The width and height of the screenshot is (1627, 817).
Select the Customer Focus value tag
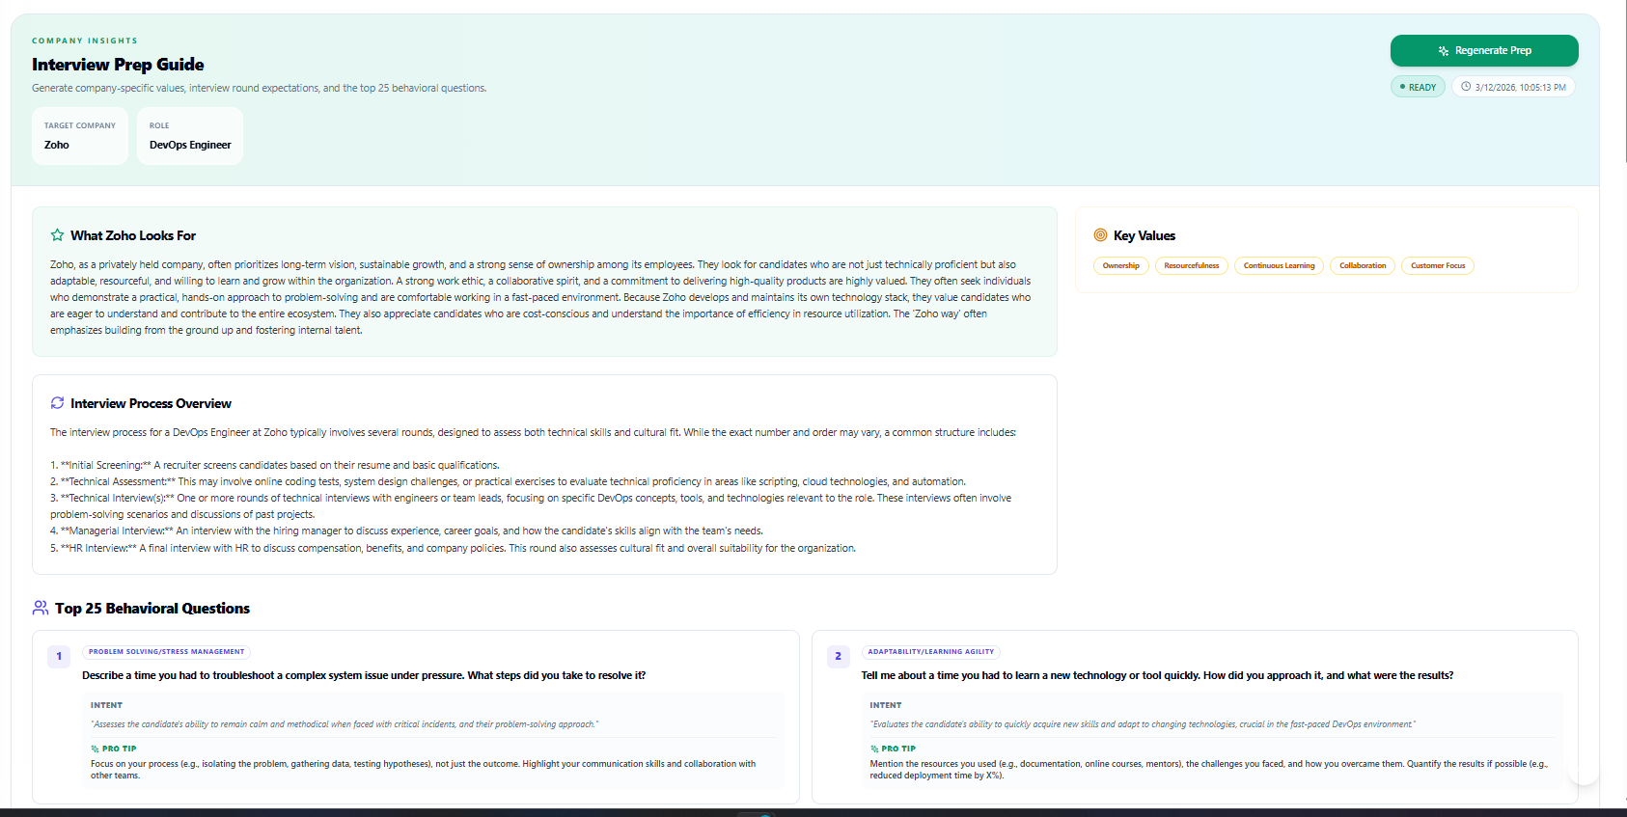pos(1438,265)
